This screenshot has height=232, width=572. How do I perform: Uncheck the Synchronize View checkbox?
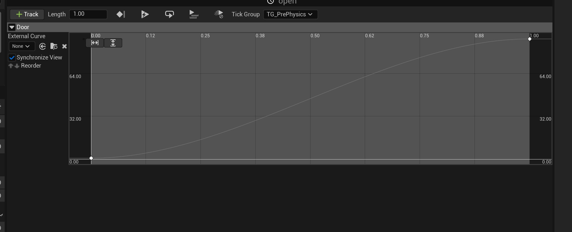click(12, 57)
